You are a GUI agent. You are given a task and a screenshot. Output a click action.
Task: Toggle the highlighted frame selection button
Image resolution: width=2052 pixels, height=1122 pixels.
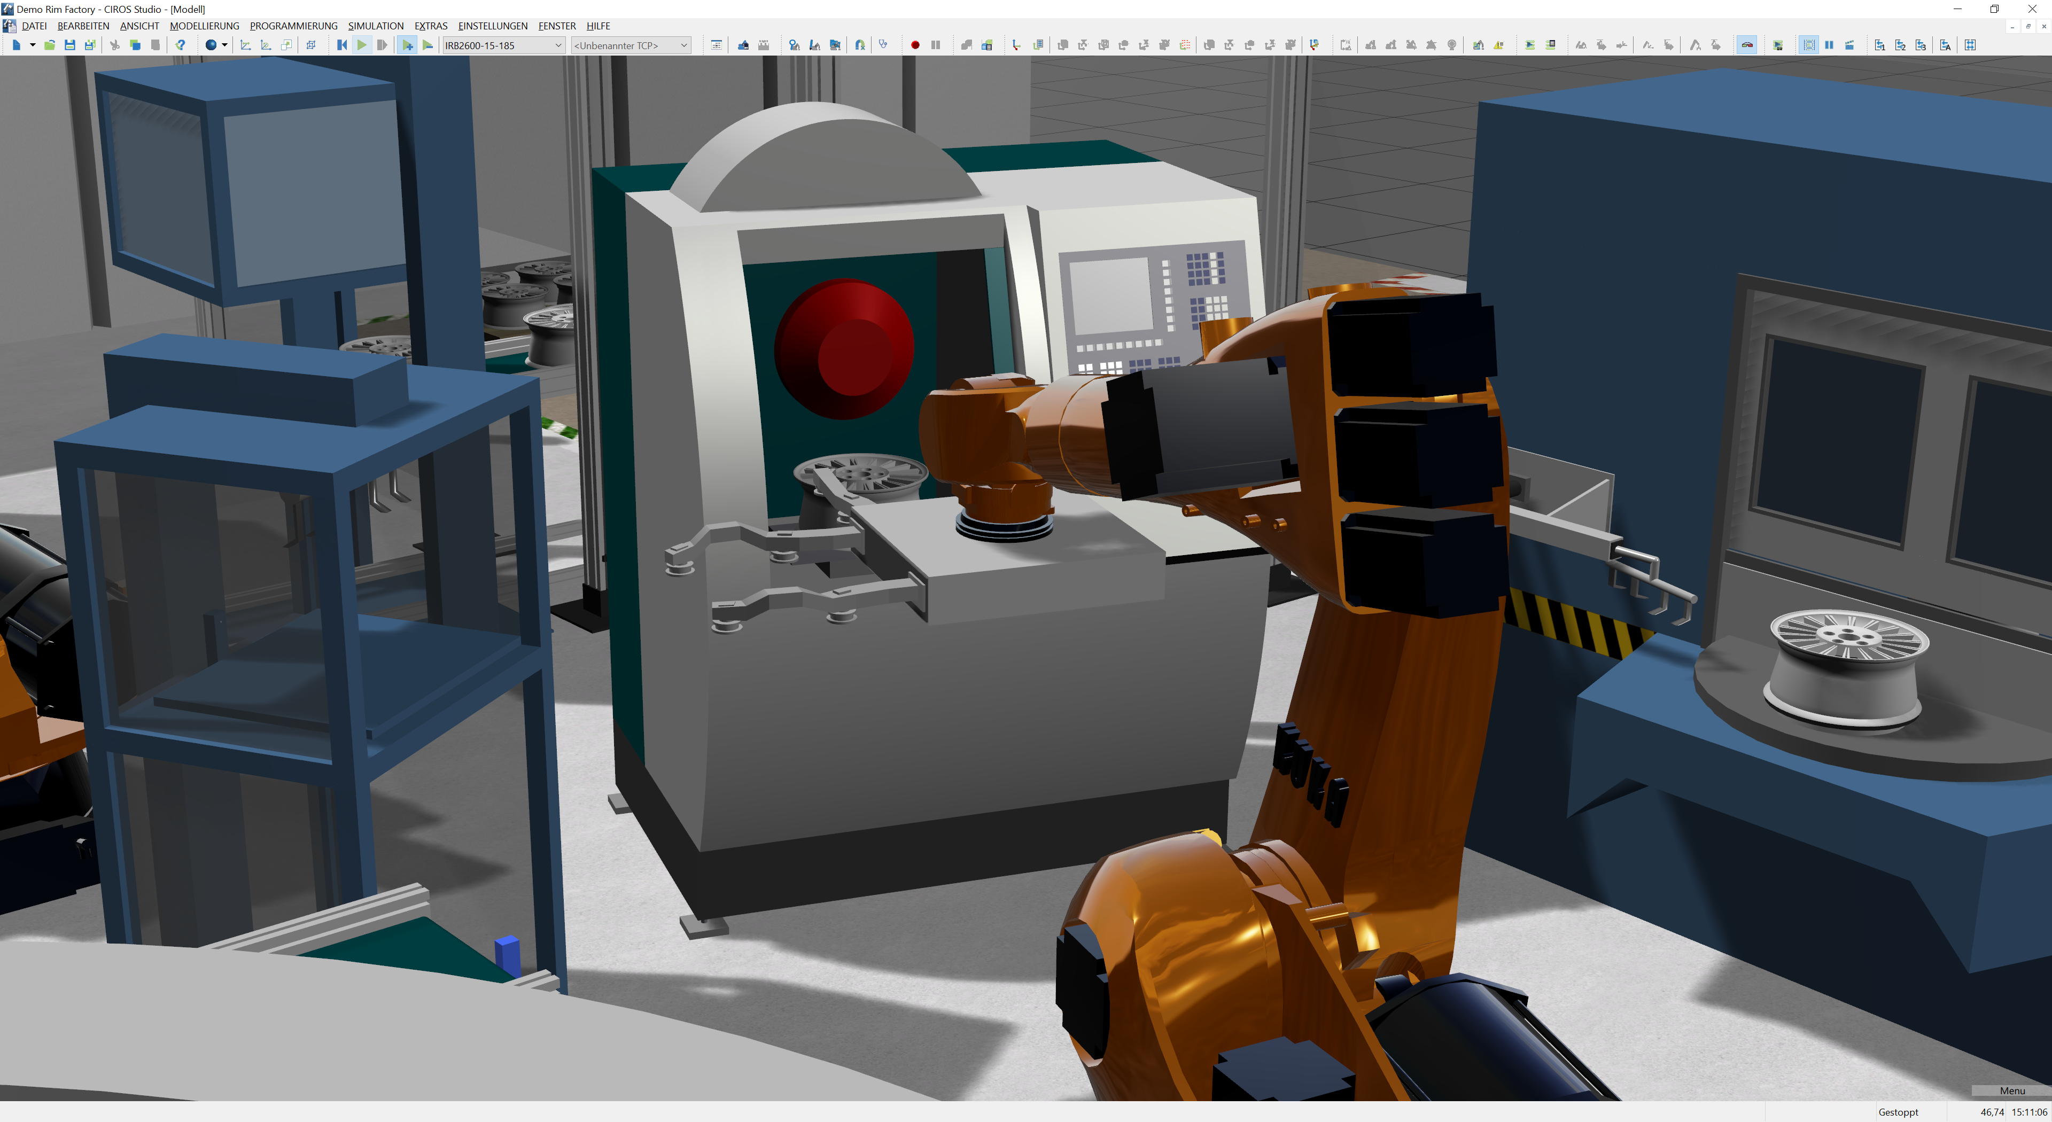pyautogui.click(x=1808, y=45)
